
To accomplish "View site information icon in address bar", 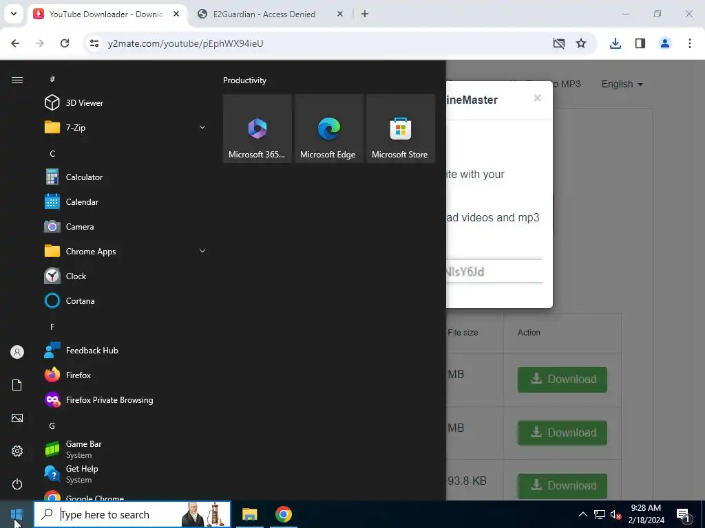I will click(94, 43).
